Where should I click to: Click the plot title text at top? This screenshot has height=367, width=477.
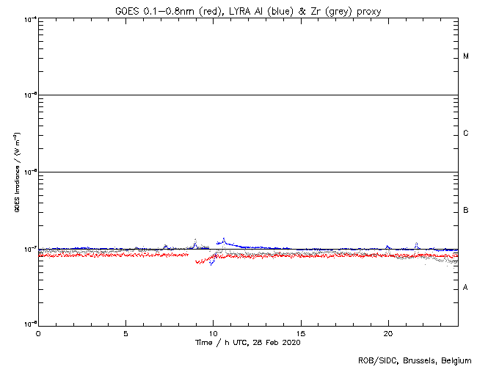coord(248,10)
